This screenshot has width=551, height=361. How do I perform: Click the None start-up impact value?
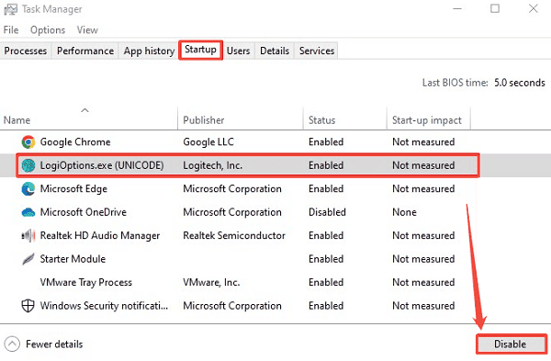(x=404, y=212)
